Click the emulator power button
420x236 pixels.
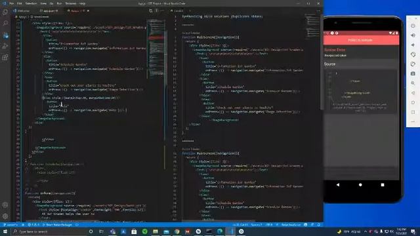pos(413,26)
